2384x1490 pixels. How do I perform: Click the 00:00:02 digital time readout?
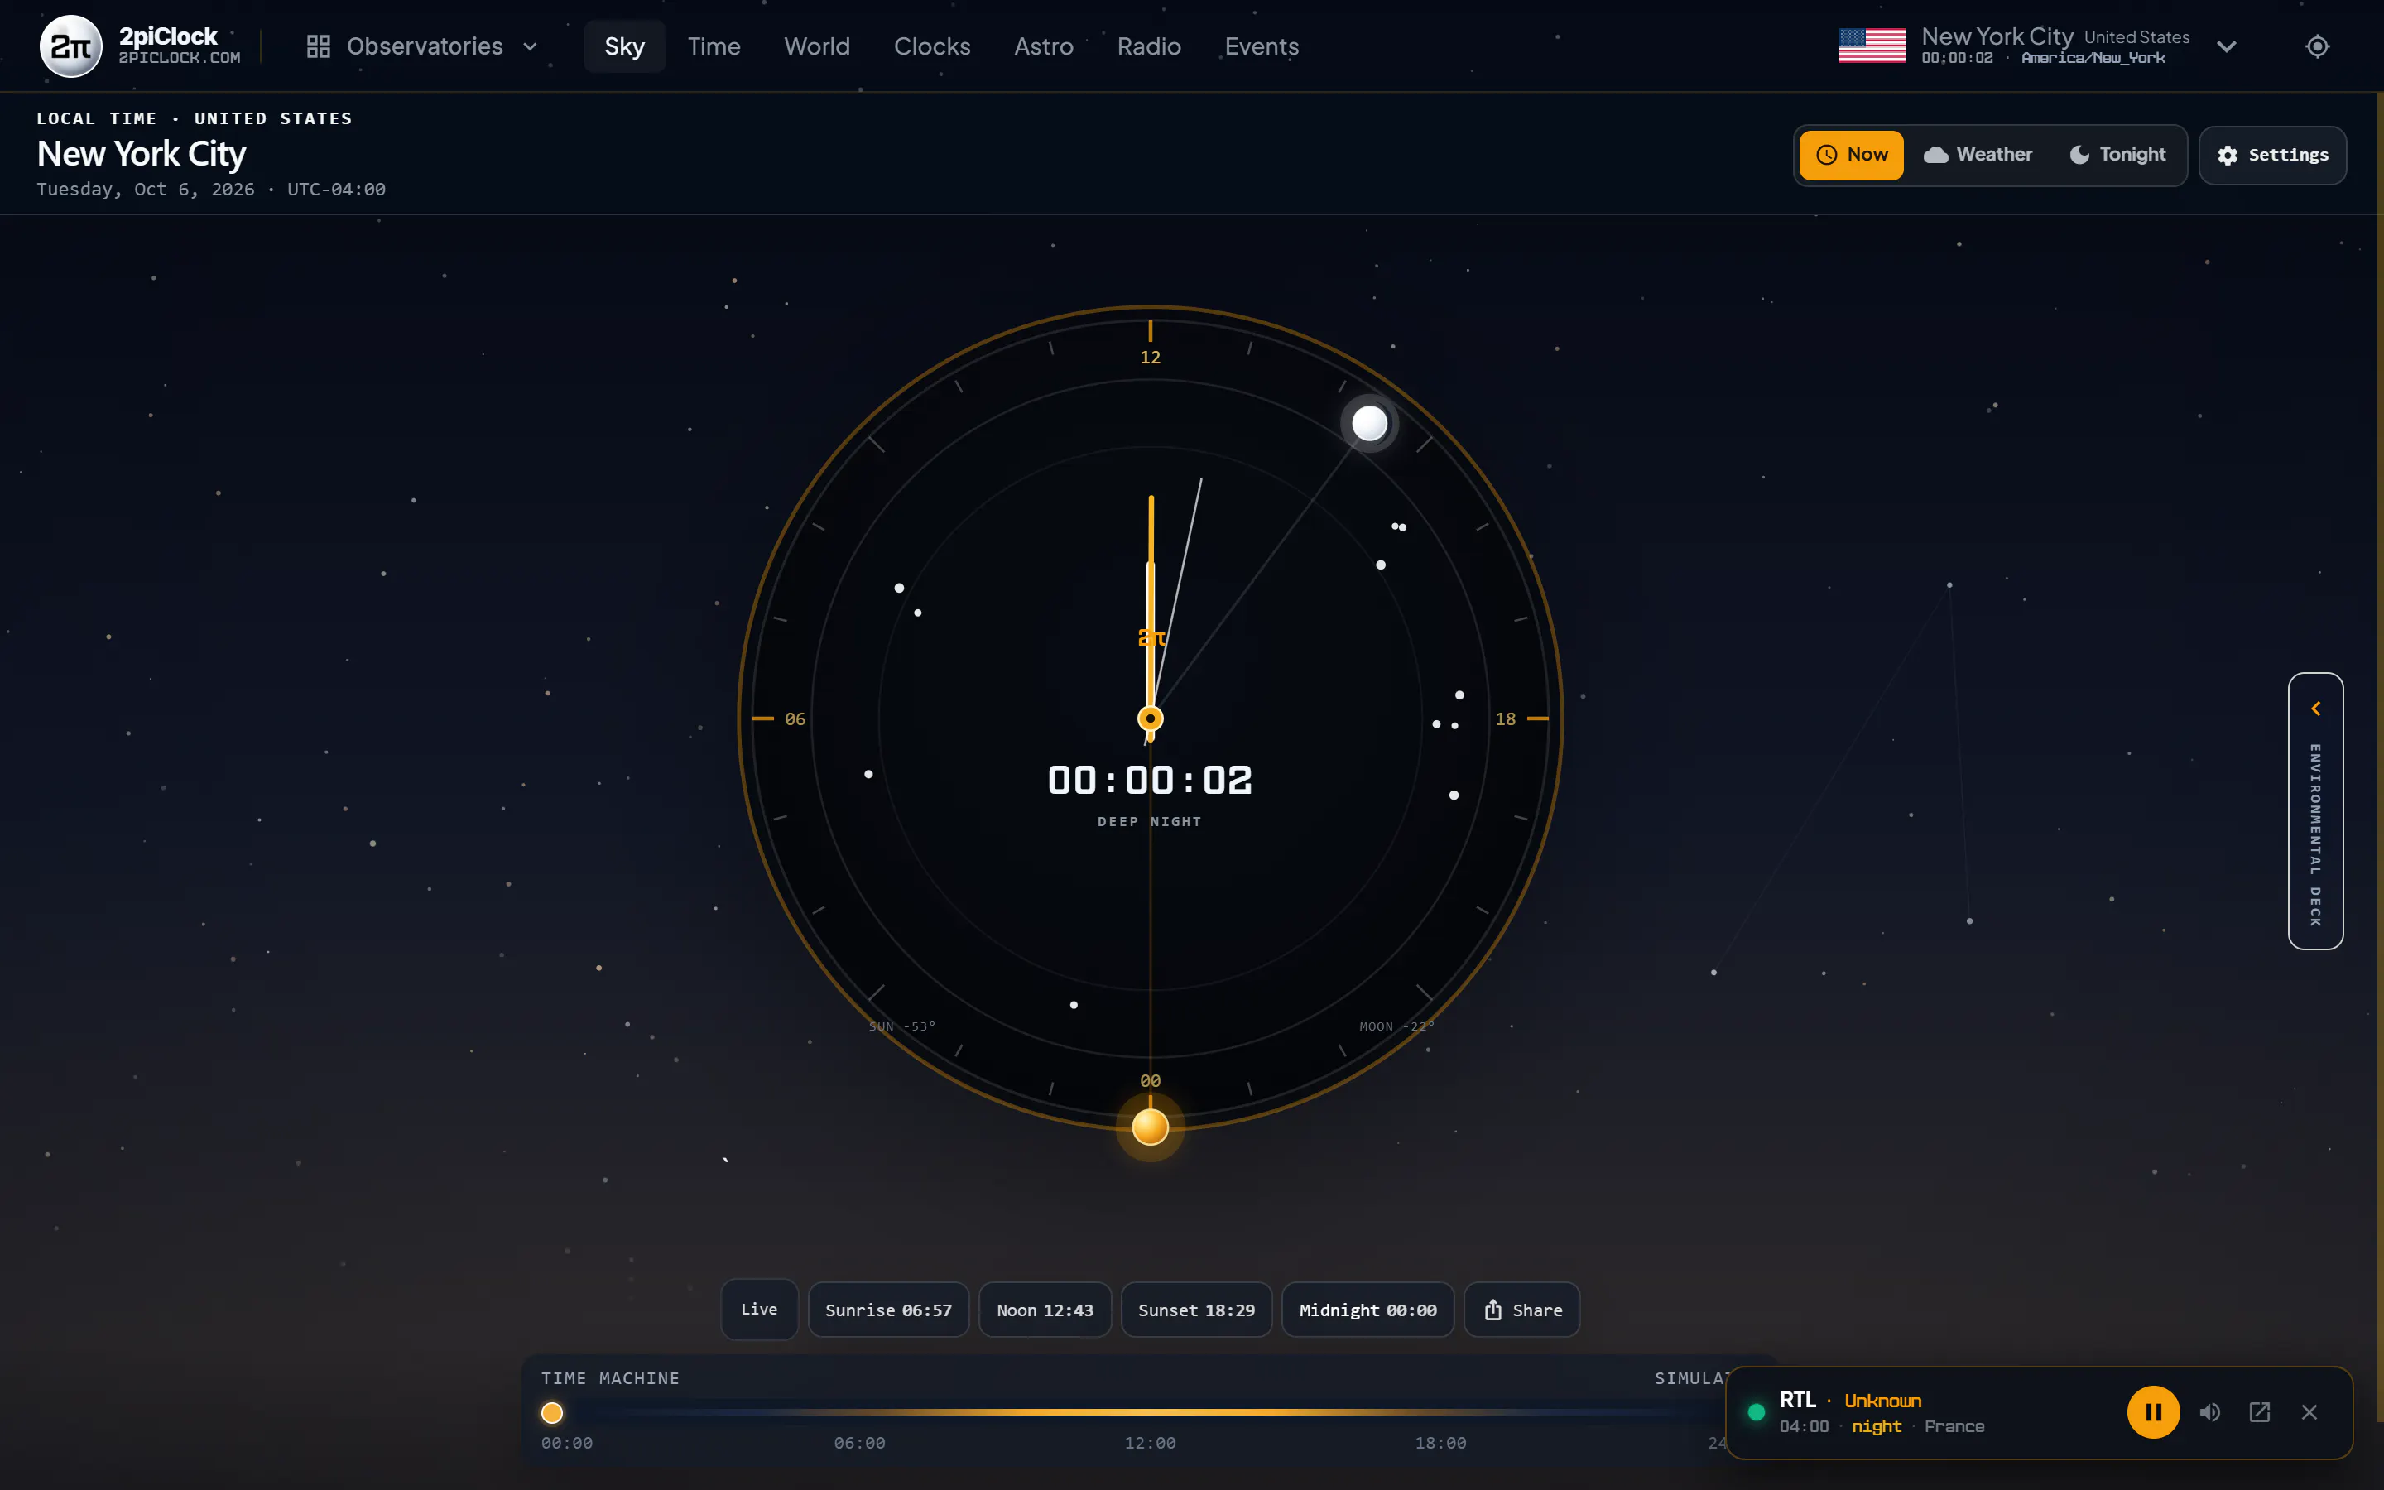(x=1150, y=781)
